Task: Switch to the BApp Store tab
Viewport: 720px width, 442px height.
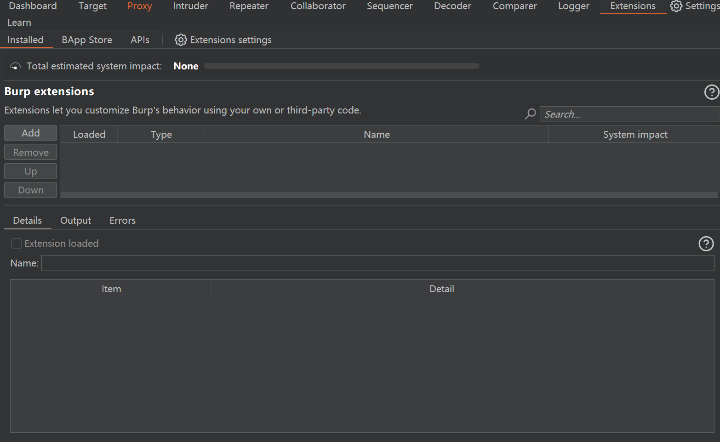Action: [x=87, y=40]
